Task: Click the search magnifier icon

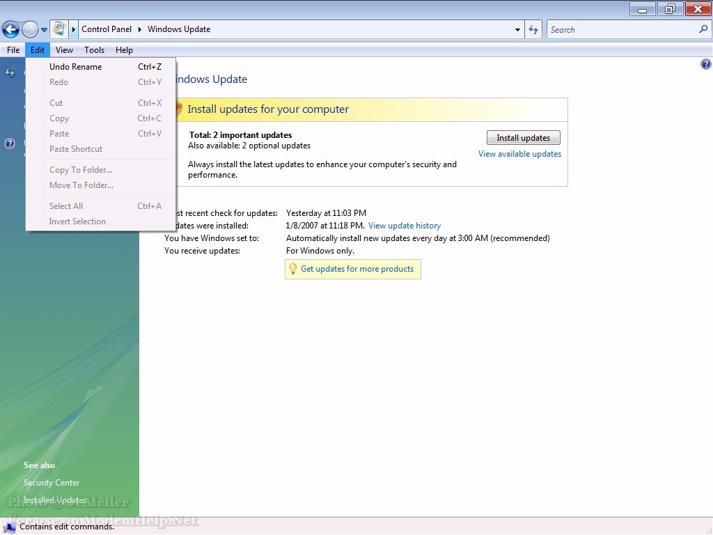Action: click(x=703, y=29)
